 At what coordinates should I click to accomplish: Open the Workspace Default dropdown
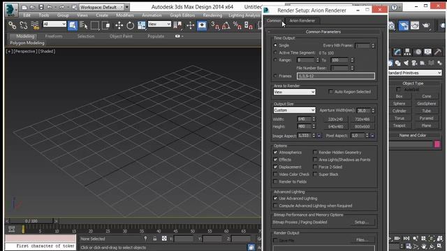[x=101, y=7]
